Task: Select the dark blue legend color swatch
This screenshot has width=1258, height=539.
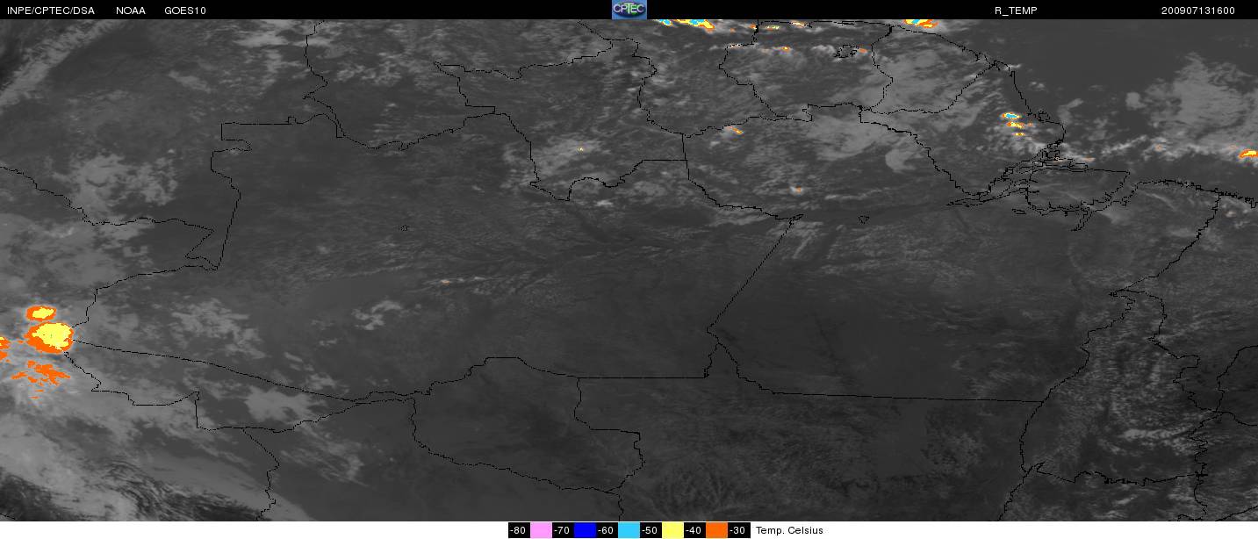Action: 585,530
